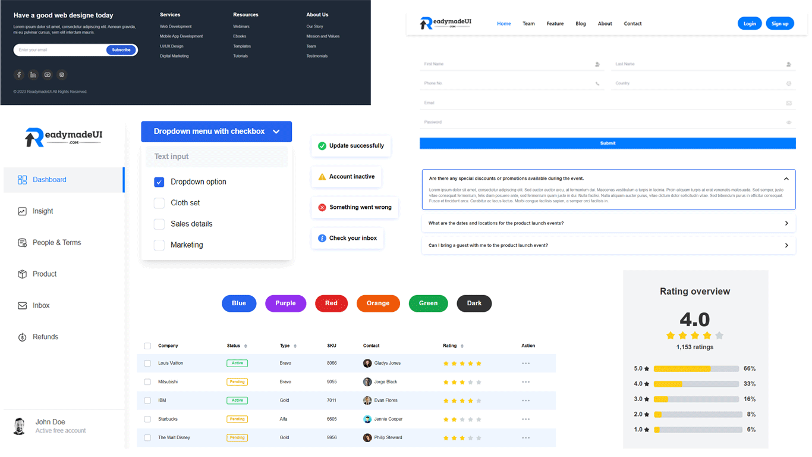Open the Blog menu item

[581, 23]
